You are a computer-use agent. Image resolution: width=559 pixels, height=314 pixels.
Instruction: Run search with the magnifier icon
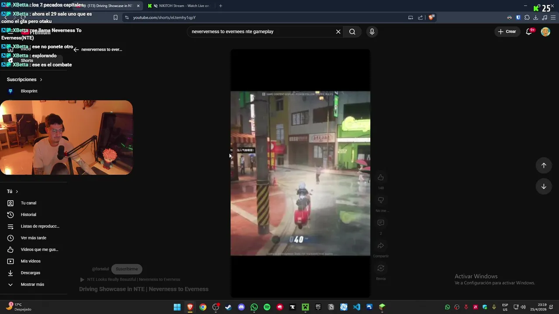click(352, 31)
